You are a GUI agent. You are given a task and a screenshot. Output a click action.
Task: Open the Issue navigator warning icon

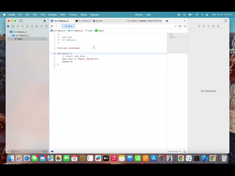[x=27, y=26]
